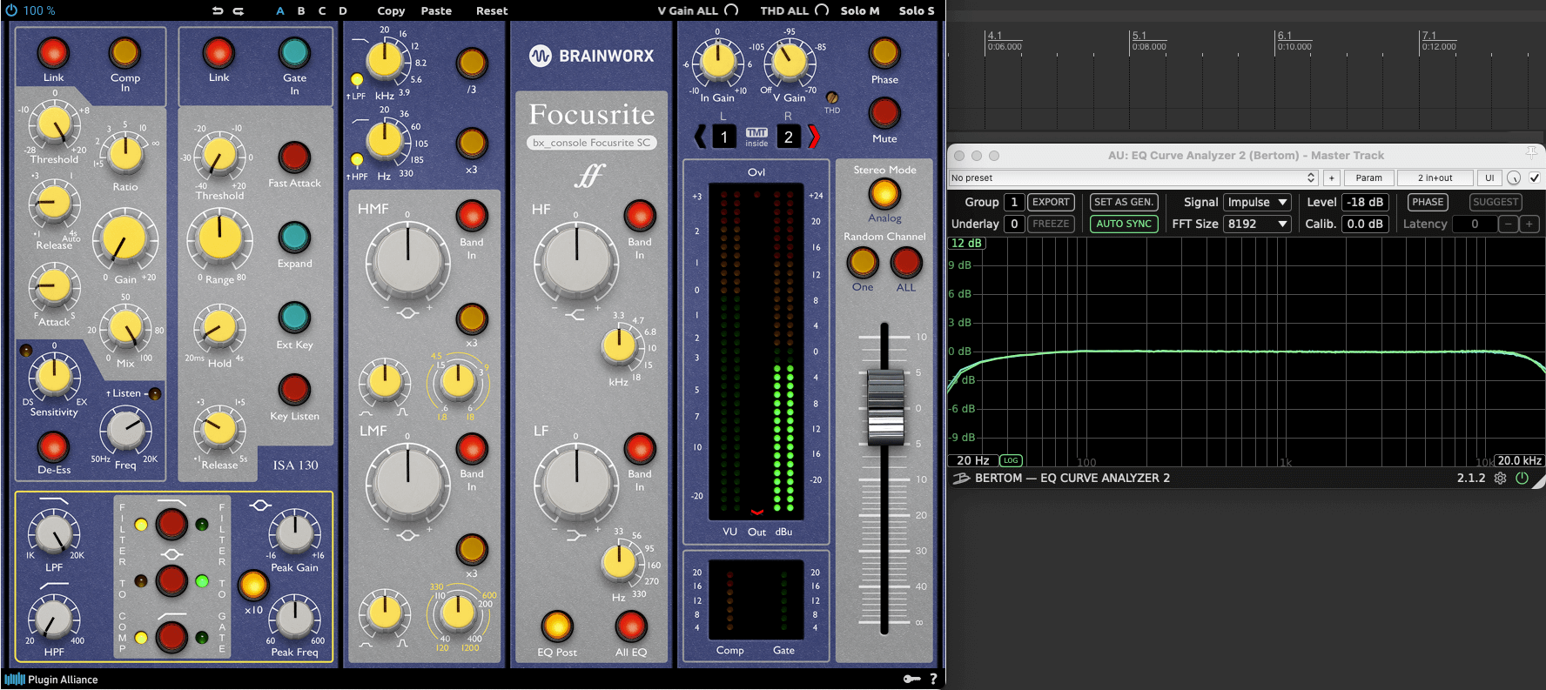Click the plugin power icon beside 100 %
The width and height of the screenshot is (1546, 690).
pos(11,10)
